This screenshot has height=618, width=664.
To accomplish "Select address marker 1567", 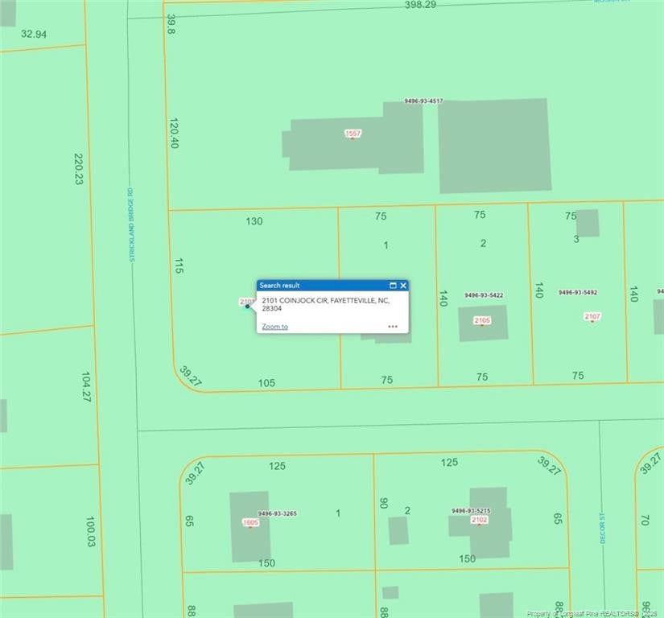I will [353, 134].
